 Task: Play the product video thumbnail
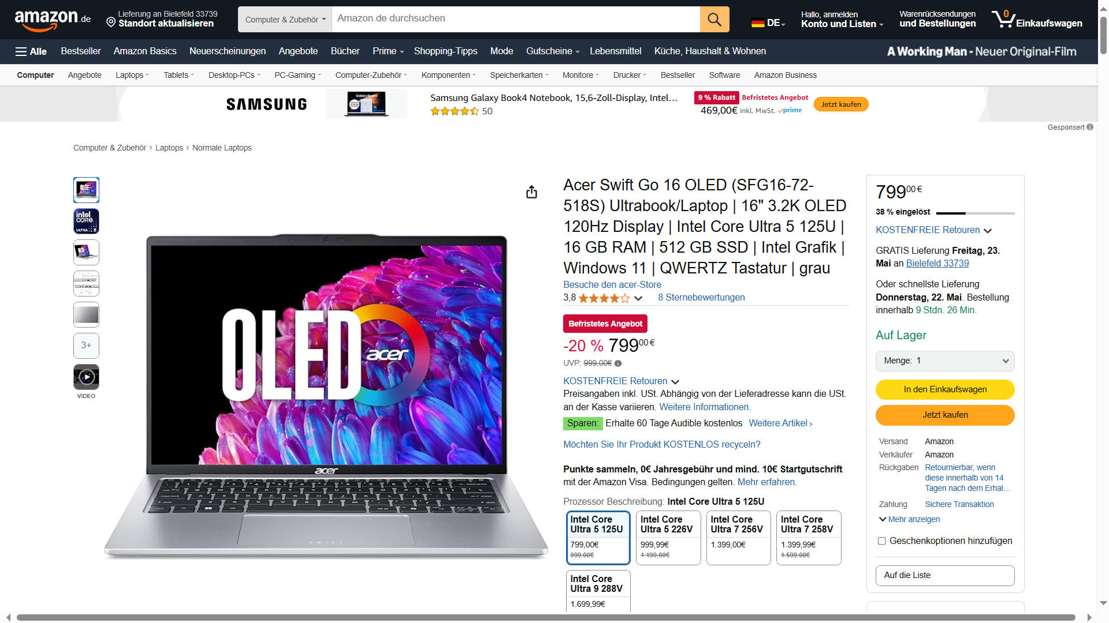click(86, 377)
